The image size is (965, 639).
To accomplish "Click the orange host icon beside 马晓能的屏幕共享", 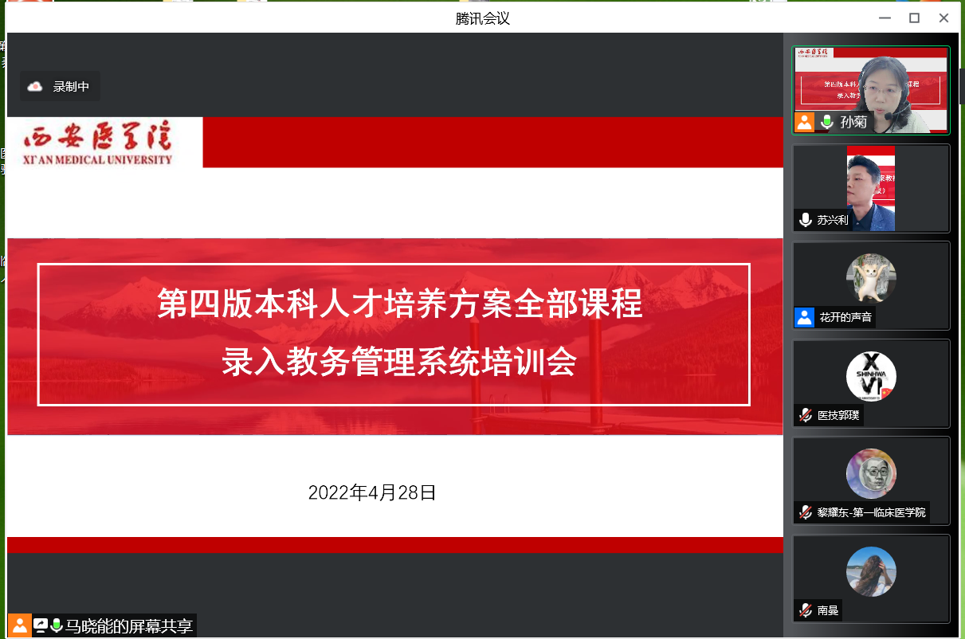I will (20, 625).
